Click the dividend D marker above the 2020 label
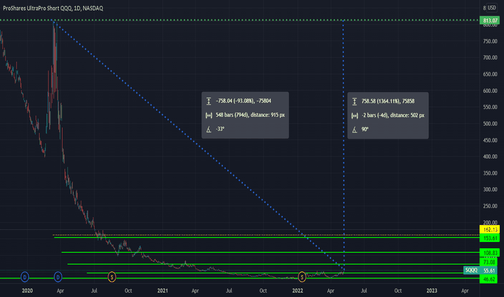This screenshot has width=504, height=297. [x=25, y=277]
